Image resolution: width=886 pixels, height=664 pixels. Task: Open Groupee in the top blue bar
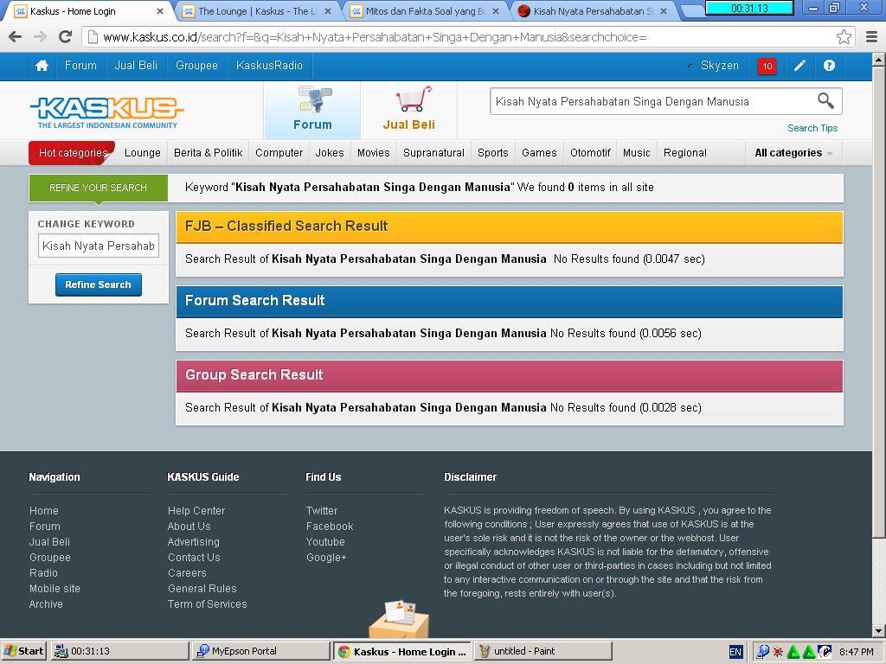pyautogui.click(x=196, y=66)
